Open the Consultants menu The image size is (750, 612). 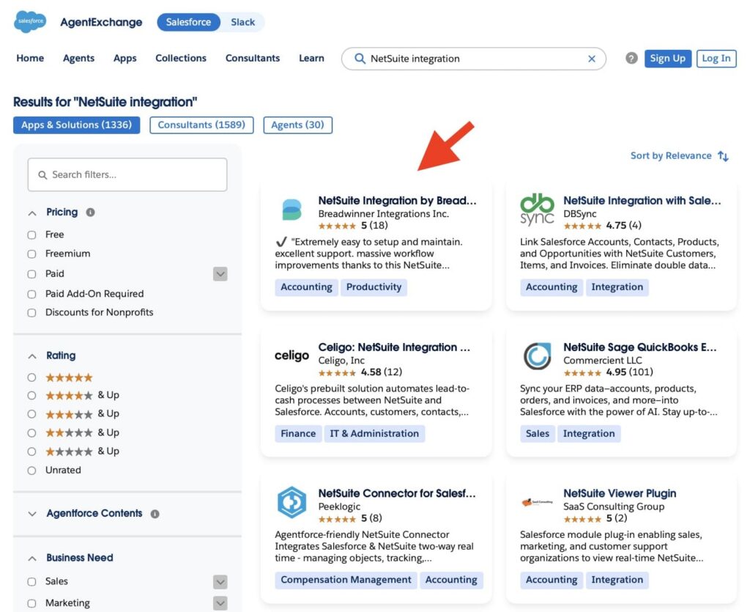pos(253,58)
